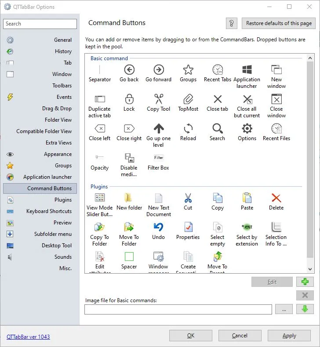320x347 pixels.
Task: Select the New folder plugin icon
Action: [128, 198]
